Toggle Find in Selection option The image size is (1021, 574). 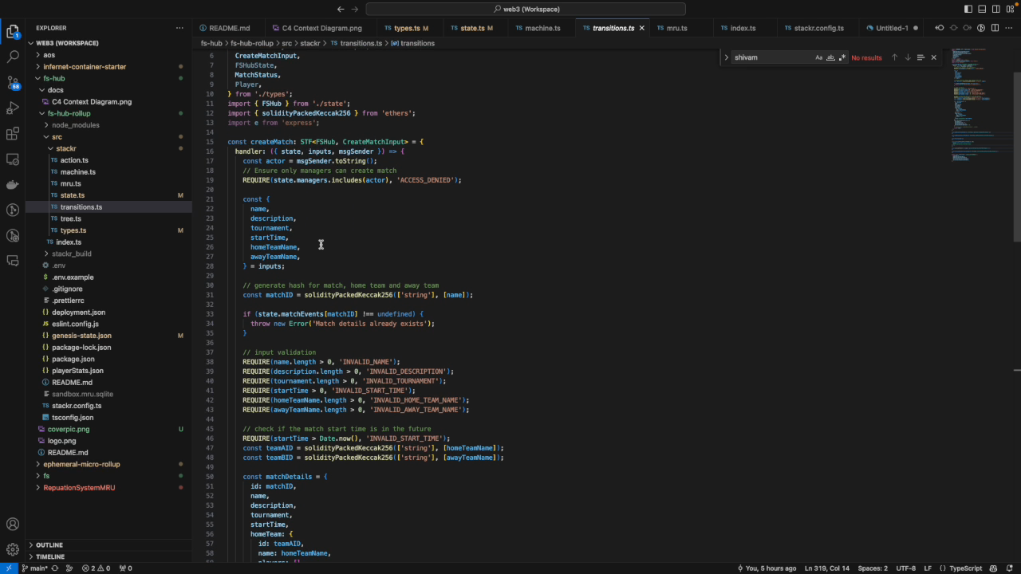tap(920, 57)
